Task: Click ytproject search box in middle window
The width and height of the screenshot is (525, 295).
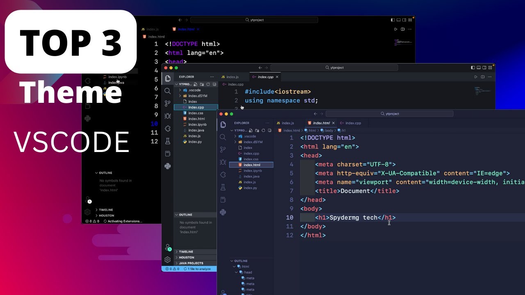Action: click(334, 68)
